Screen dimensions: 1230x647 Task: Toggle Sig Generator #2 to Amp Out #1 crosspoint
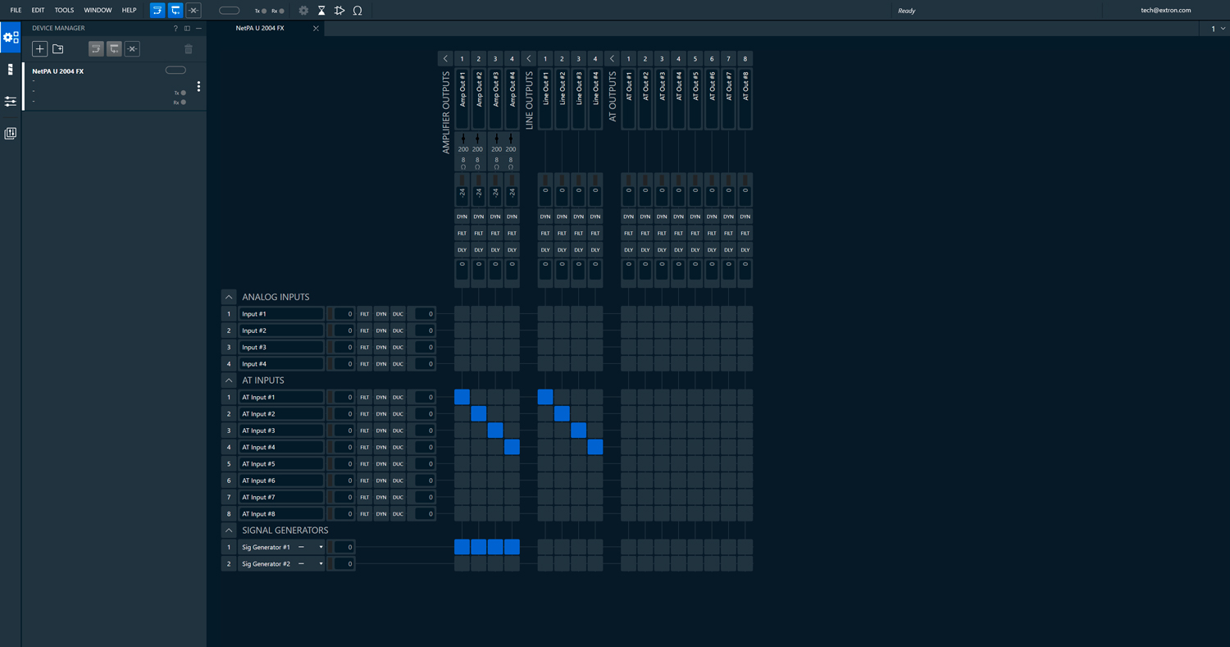click(462, 563)
